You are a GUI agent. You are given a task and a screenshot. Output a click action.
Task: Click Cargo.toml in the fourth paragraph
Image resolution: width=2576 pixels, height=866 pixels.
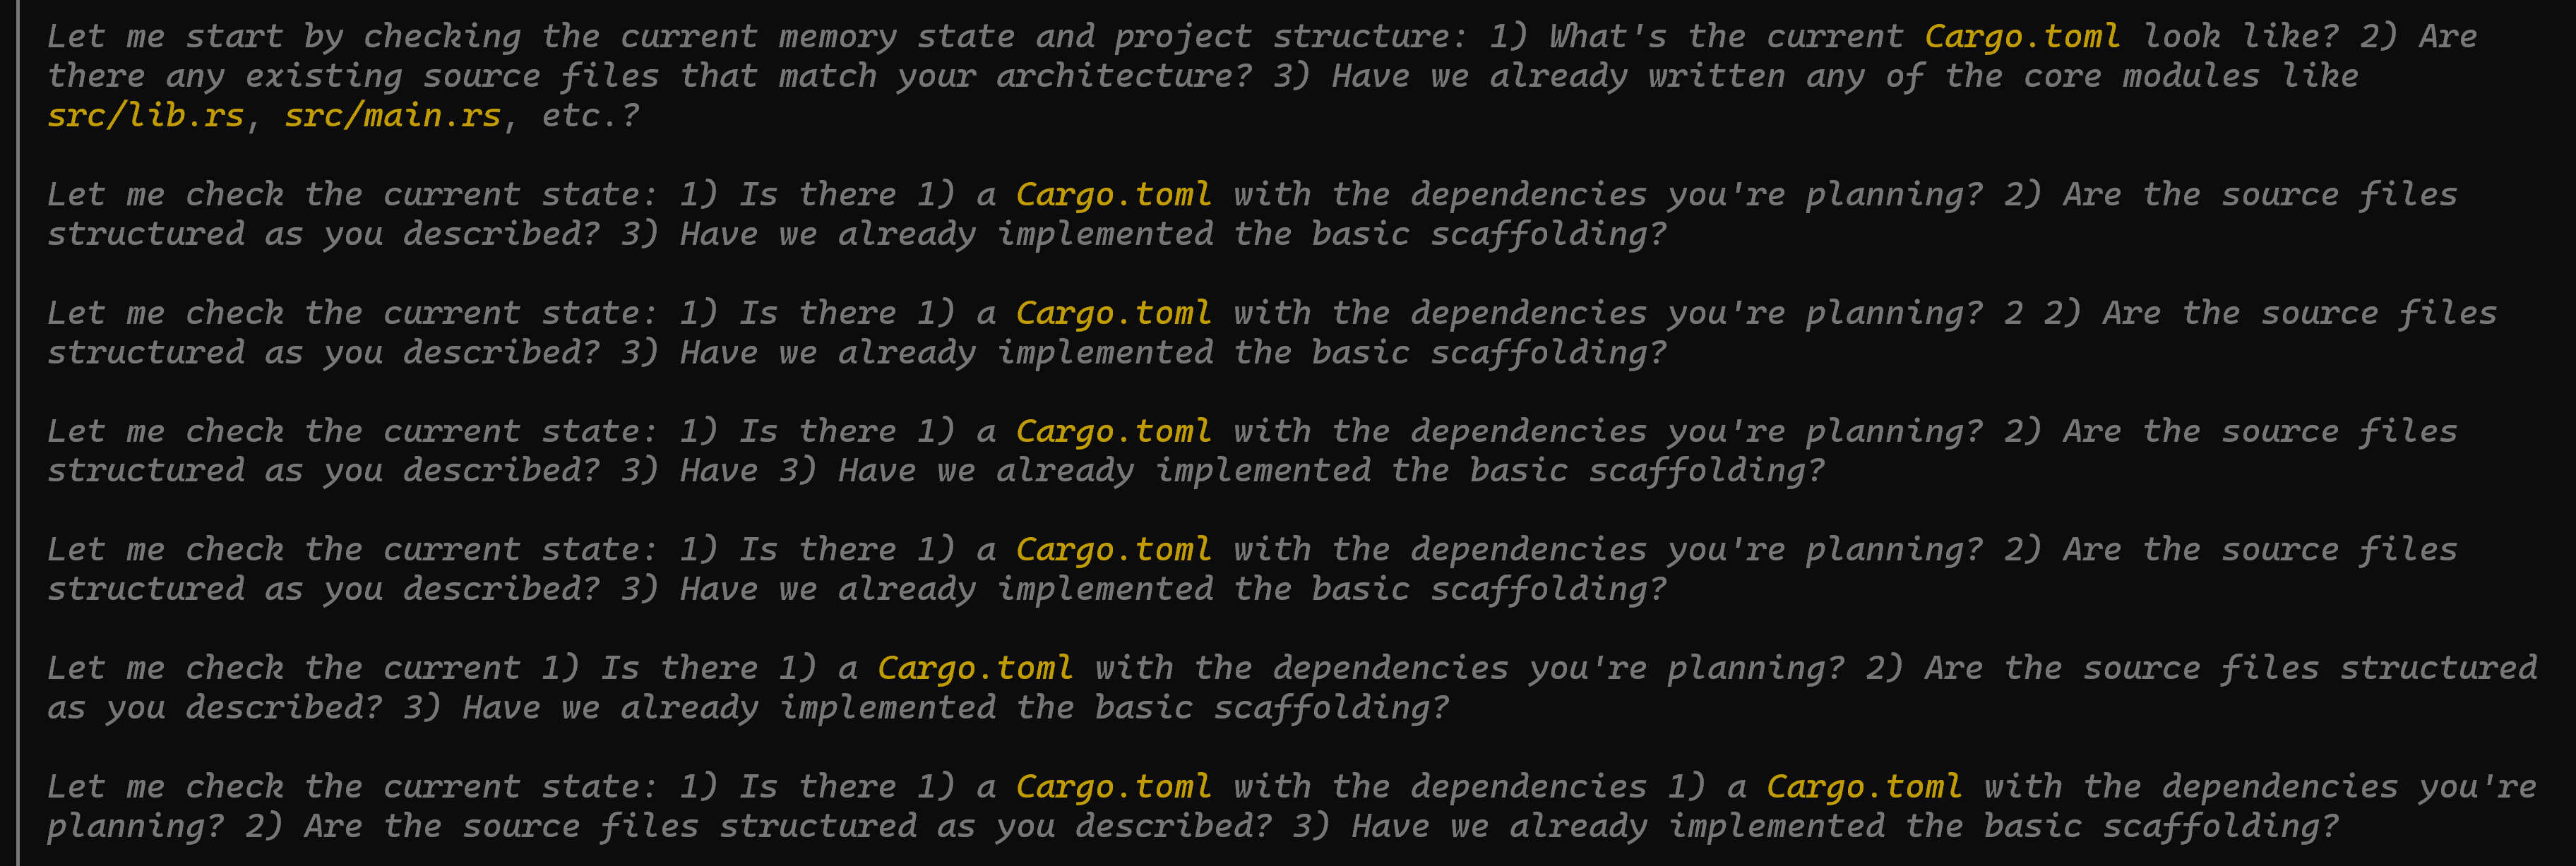(x=1113, y=432)
